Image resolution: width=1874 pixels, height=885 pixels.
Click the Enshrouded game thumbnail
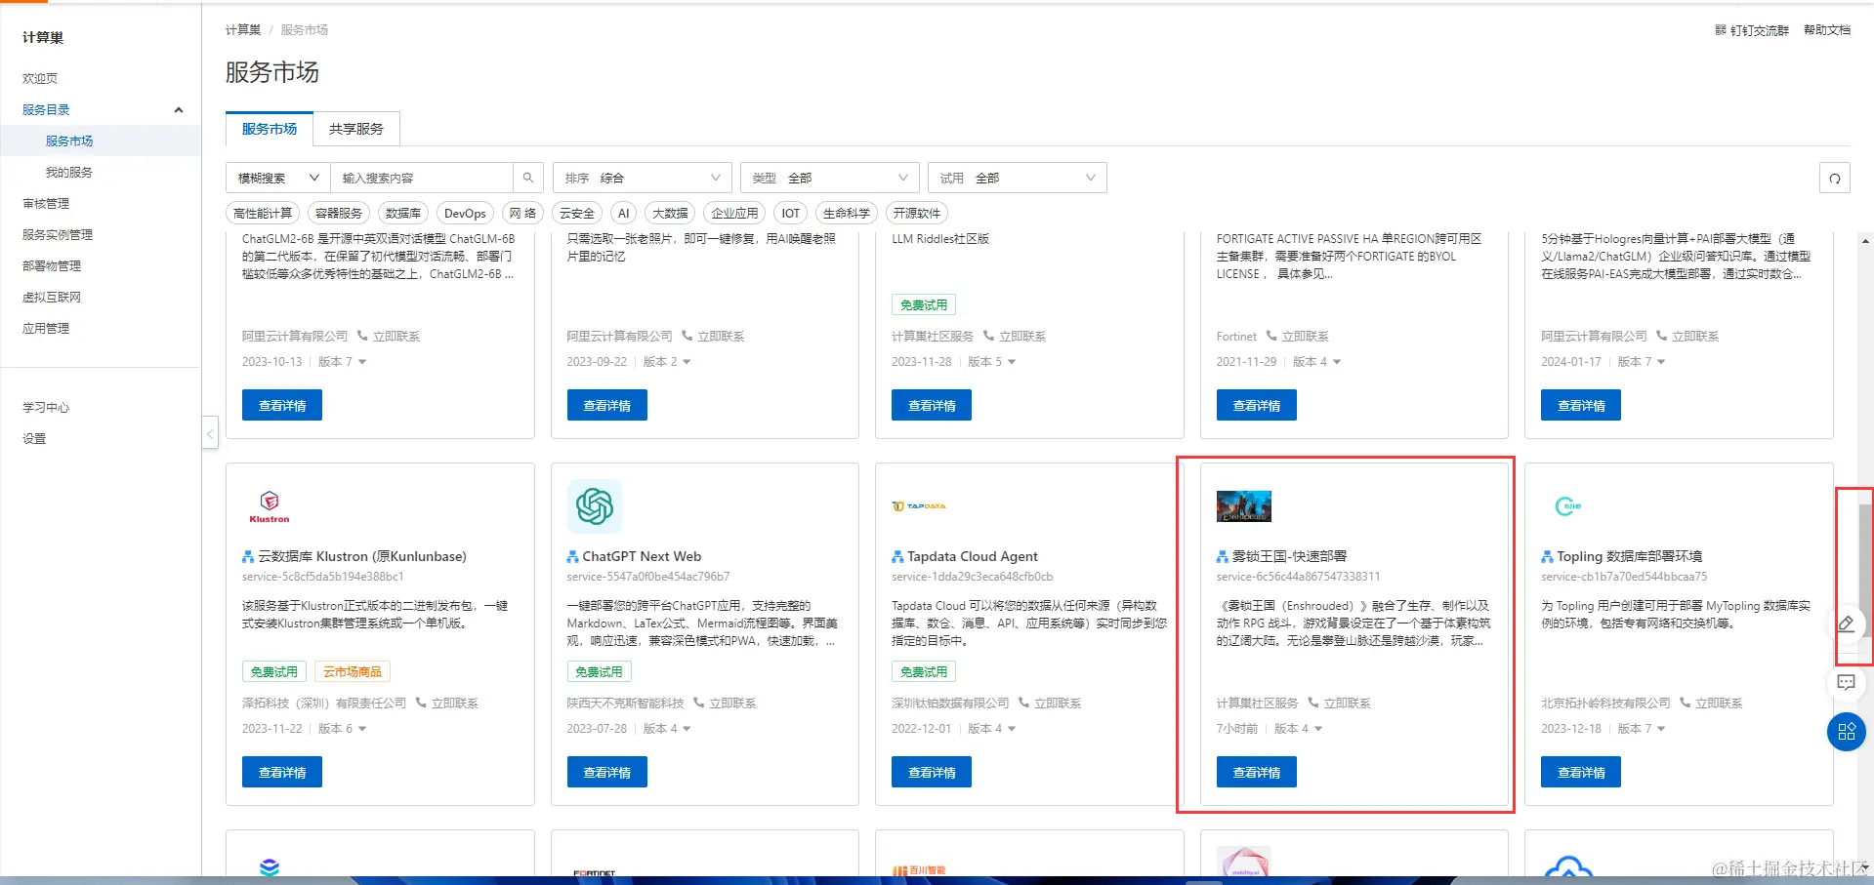pos(1244,506)
